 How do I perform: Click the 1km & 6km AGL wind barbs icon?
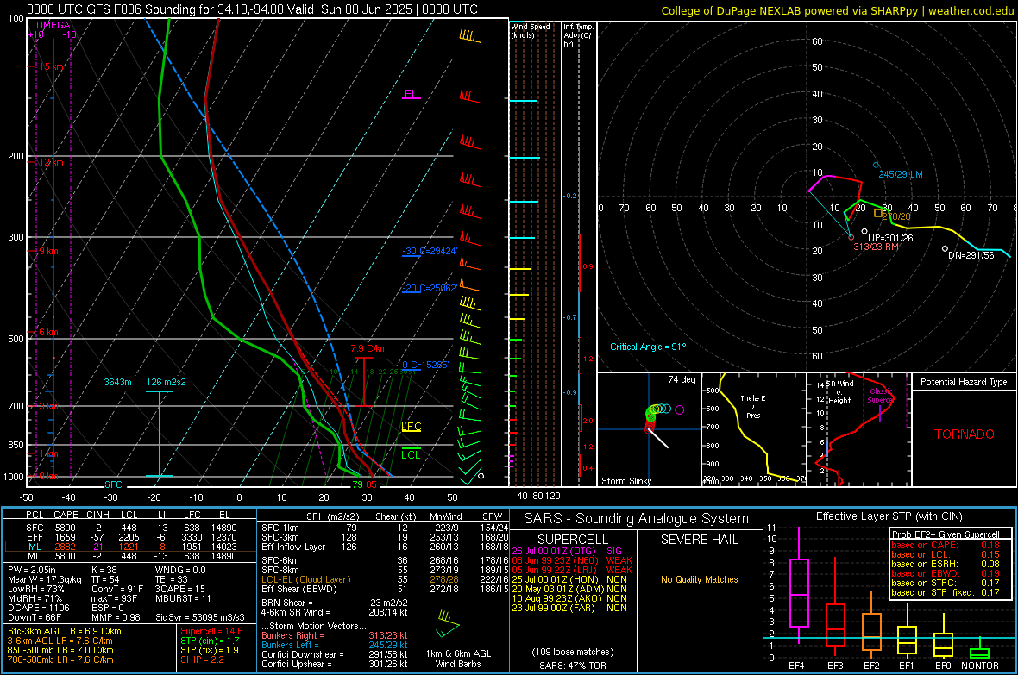(447, 624)
